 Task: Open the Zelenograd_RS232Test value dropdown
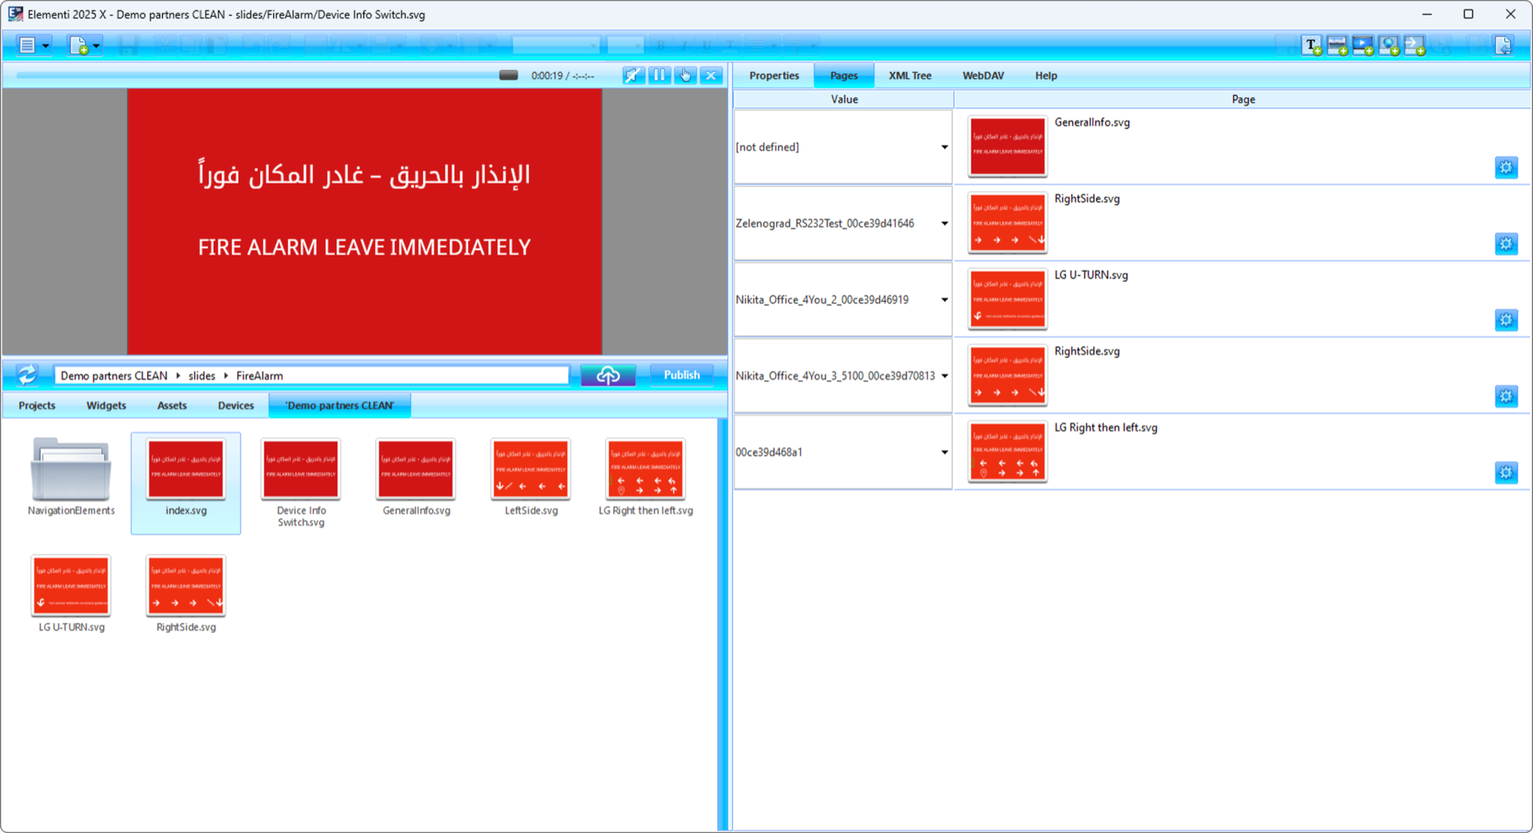click(944, 223)
